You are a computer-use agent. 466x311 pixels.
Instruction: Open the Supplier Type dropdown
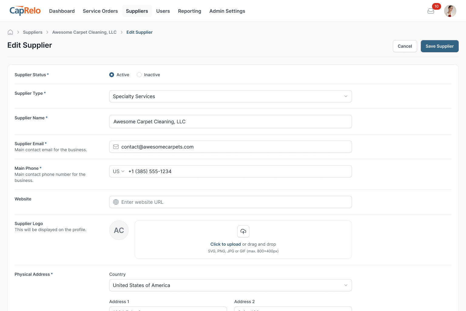(230, 96)
